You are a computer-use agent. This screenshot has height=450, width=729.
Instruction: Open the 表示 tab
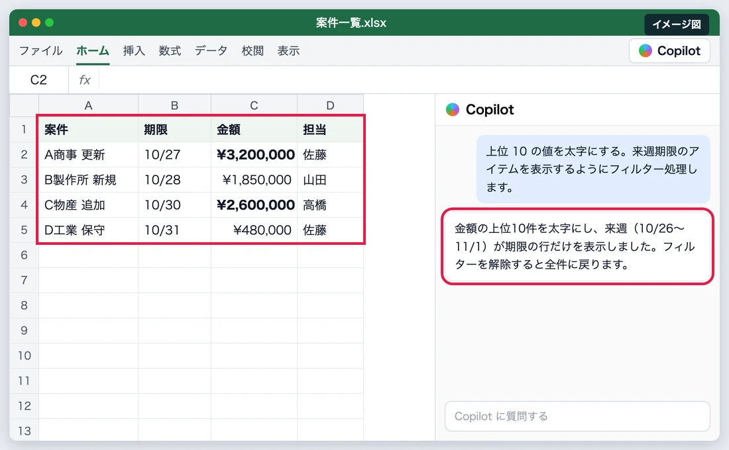[288, 50]
